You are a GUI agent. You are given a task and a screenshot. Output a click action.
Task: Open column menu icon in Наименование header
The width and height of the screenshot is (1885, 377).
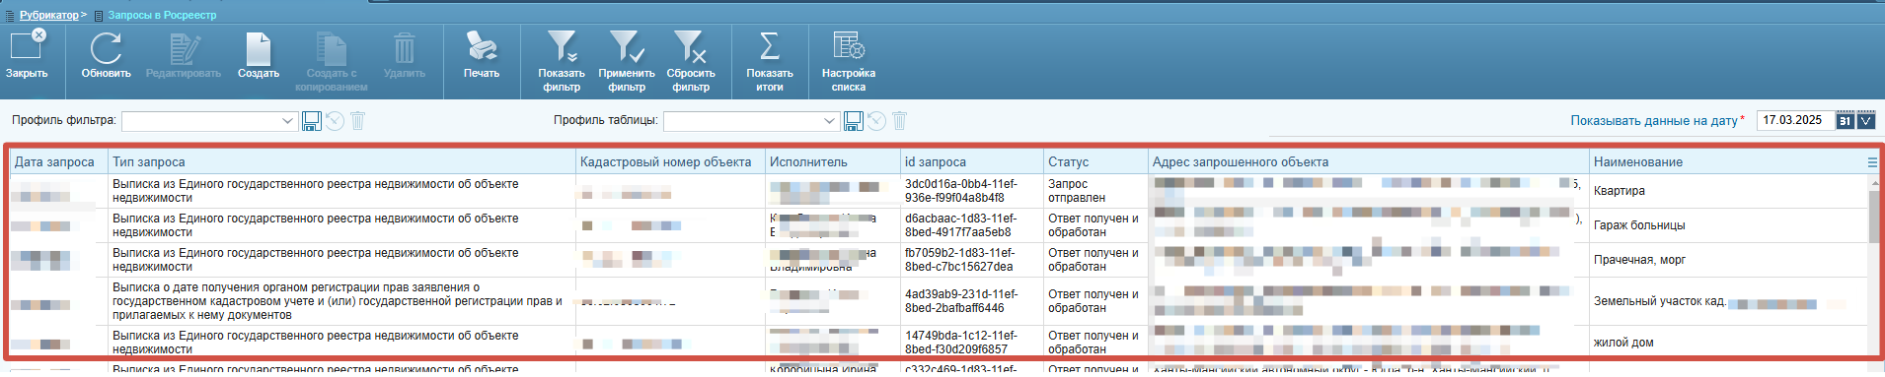pos(1872,162)
